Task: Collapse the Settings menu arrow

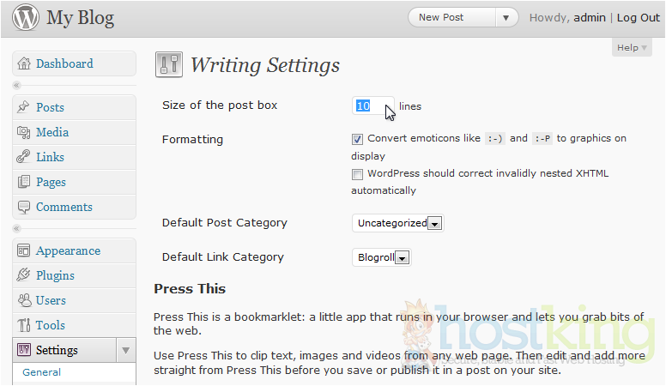Action: pyautogui.click(x=125, y=350)
